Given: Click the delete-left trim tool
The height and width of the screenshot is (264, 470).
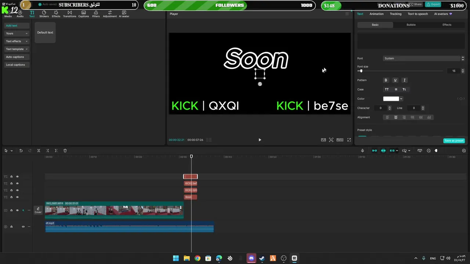Looking at the screenshot, I should pyautogui.click(x=47, y=151).
